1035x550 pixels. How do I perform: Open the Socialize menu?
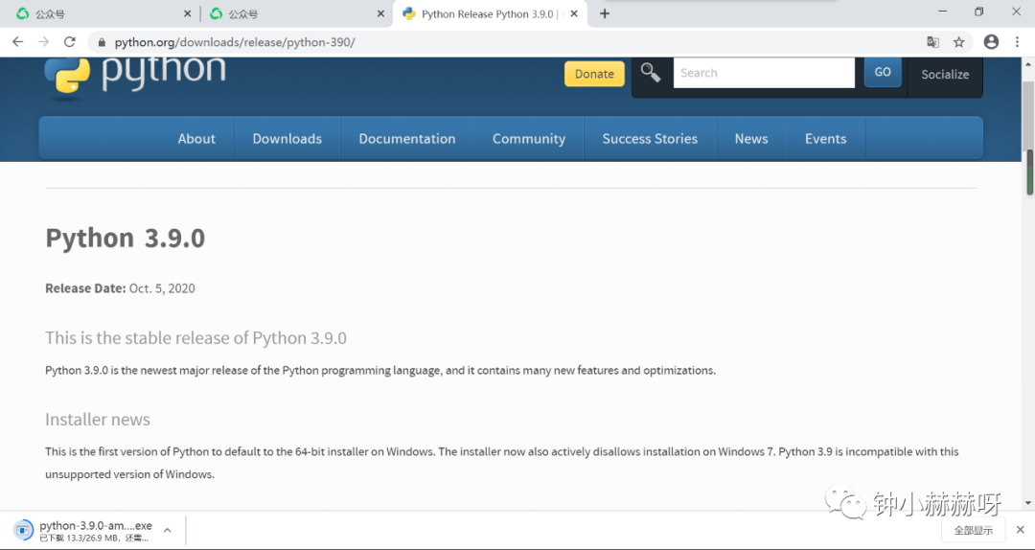click(945, 75)
